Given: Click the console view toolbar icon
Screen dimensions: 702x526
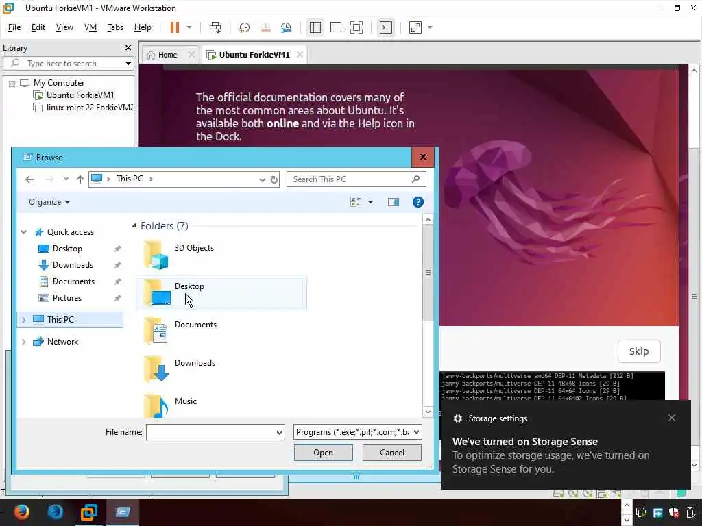Looking at the screenshot, I should point(385,27).
